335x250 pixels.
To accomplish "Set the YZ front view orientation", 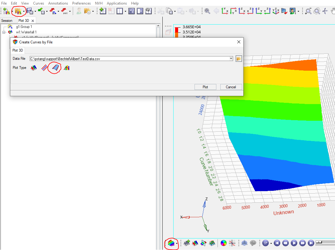I will [259, 11].
